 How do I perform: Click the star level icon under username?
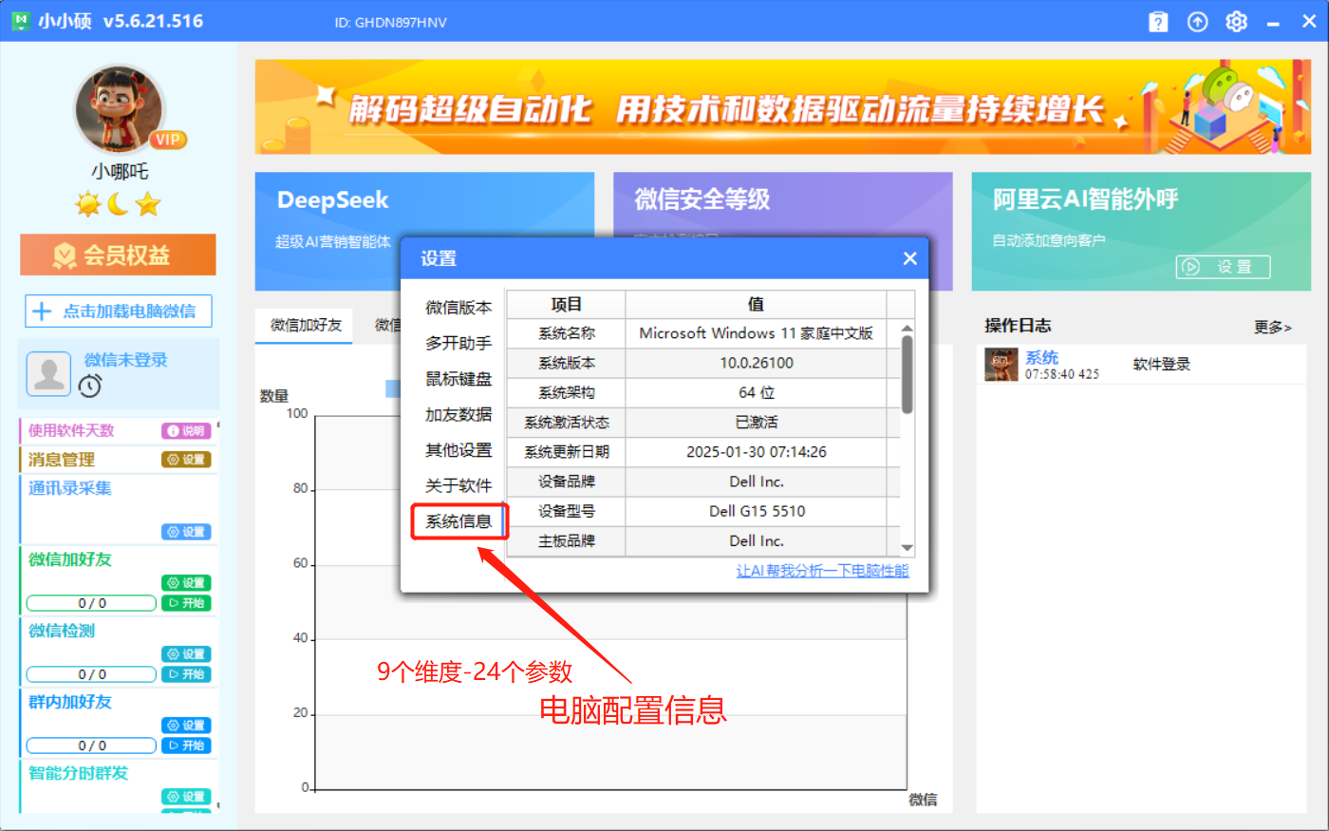(147, 203)
